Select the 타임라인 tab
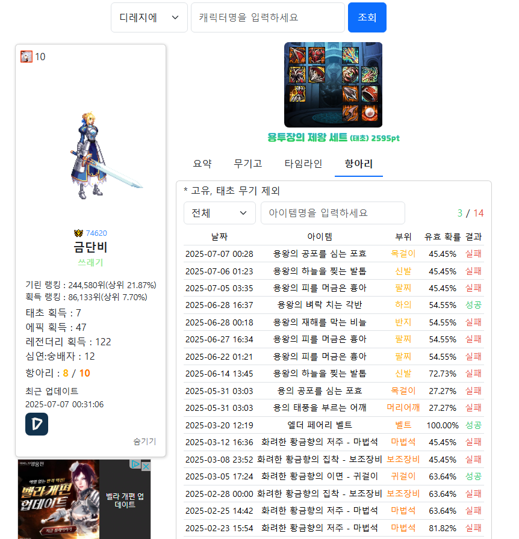519x539 pixels. (303, 164)
